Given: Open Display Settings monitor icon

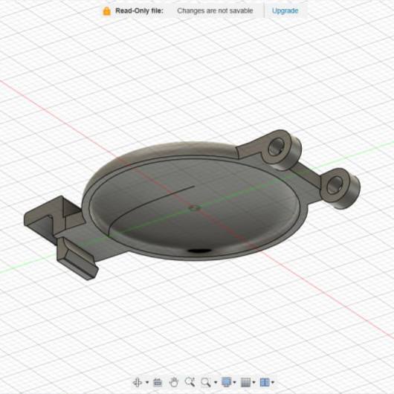Looking at the screenshot, I should pos(227,382).
